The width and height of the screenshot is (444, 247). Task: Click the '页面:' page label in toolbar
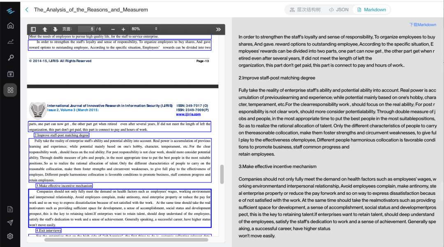(x=67, y=29)
